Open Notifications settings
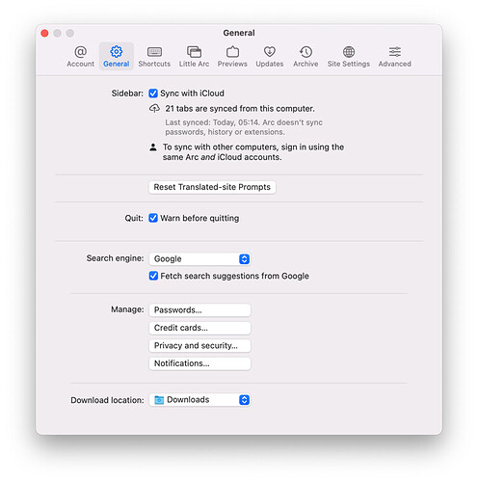 pos(199,363)
